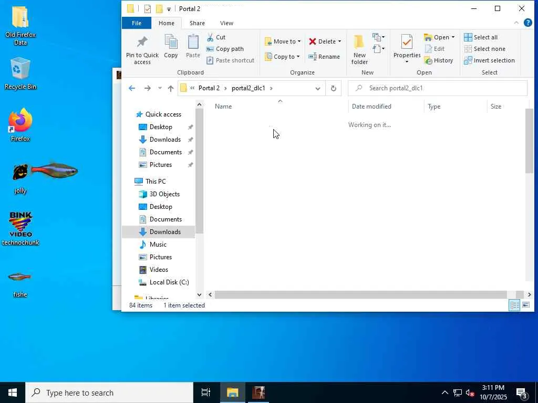Click Select all

pos(481,37)
